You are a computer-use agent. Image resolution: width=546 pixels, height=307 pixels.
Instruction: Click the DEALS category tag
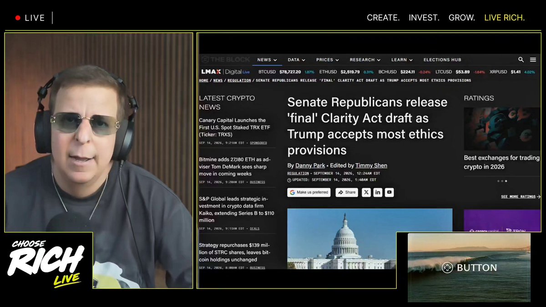point(254,229)
